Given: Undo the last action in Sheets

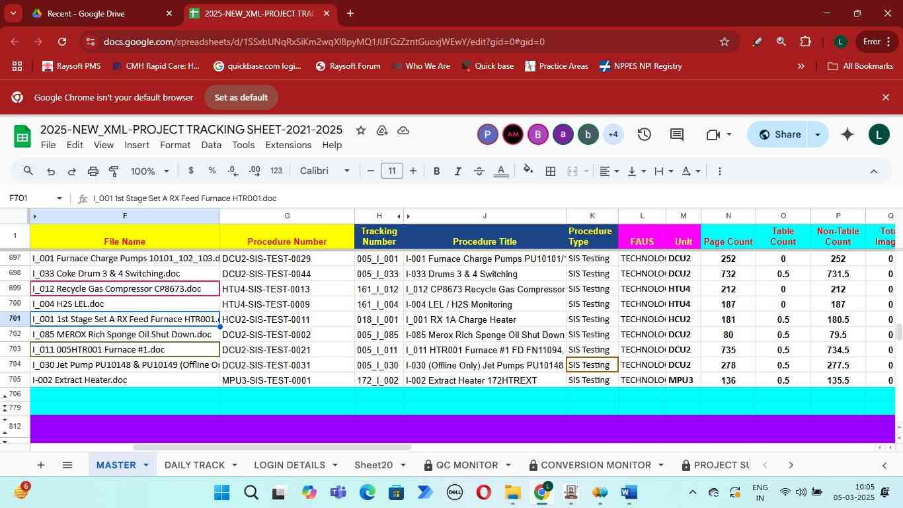Looking at the screenshot, I should pyautogui.click(x=50, y=171).
